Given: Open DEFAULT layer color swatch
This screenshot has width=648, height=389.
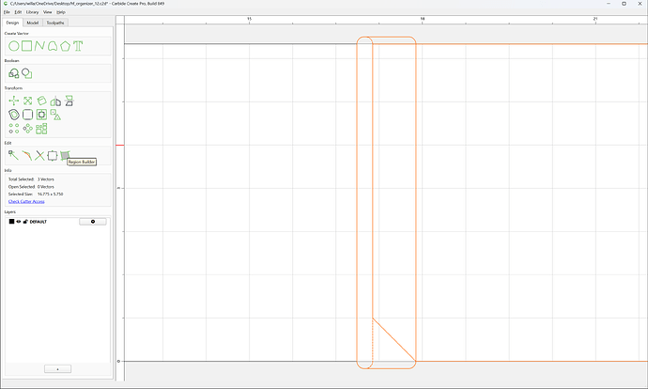Looking at the screenshot, I should 11,222.
